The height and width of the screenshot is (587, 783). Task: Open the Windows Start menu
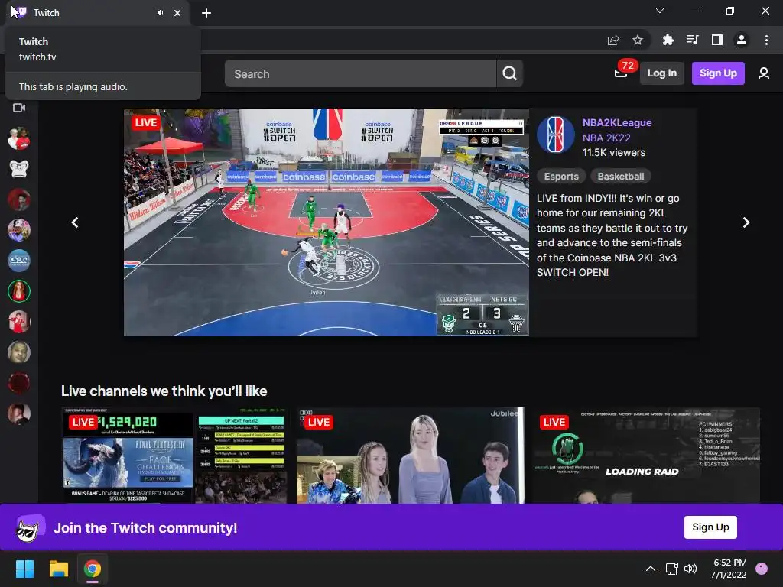pyautogui.click(x=24, y=569)
